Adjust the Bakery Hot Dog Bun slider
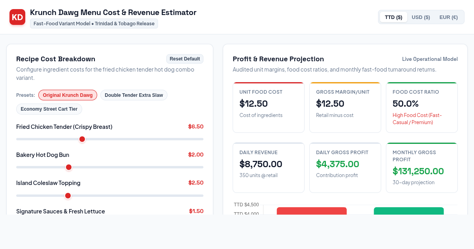 [110, 167]
